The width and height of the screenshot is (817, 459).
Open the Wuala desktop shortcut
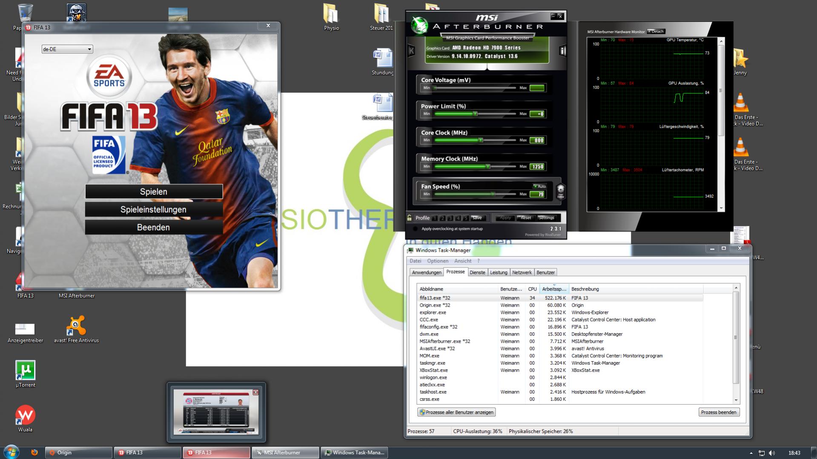(x=26, y=419)
